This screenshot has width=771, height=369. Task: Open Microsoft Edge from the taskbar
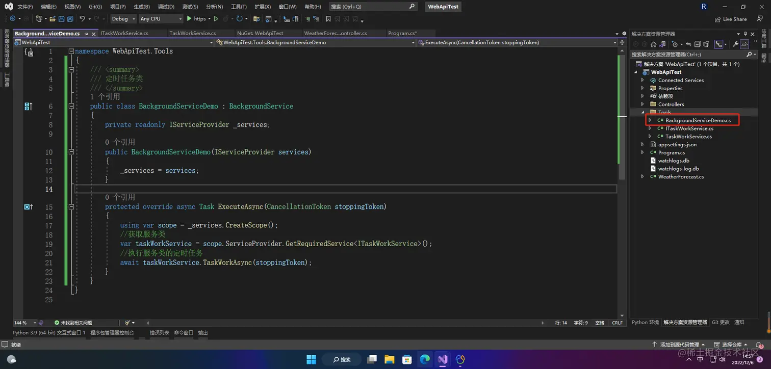click(x=425, y=359)
